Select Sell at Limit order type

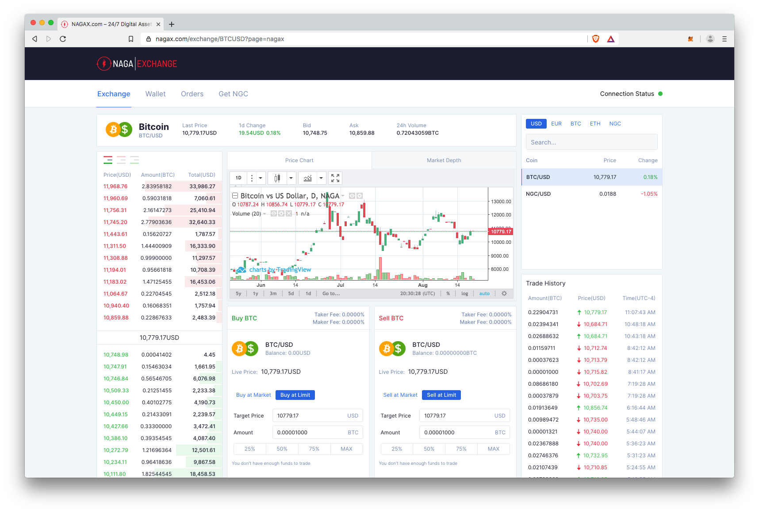[x=441, y=395]
